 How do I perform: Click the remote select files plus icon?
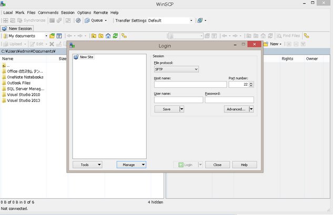(289, 44)
